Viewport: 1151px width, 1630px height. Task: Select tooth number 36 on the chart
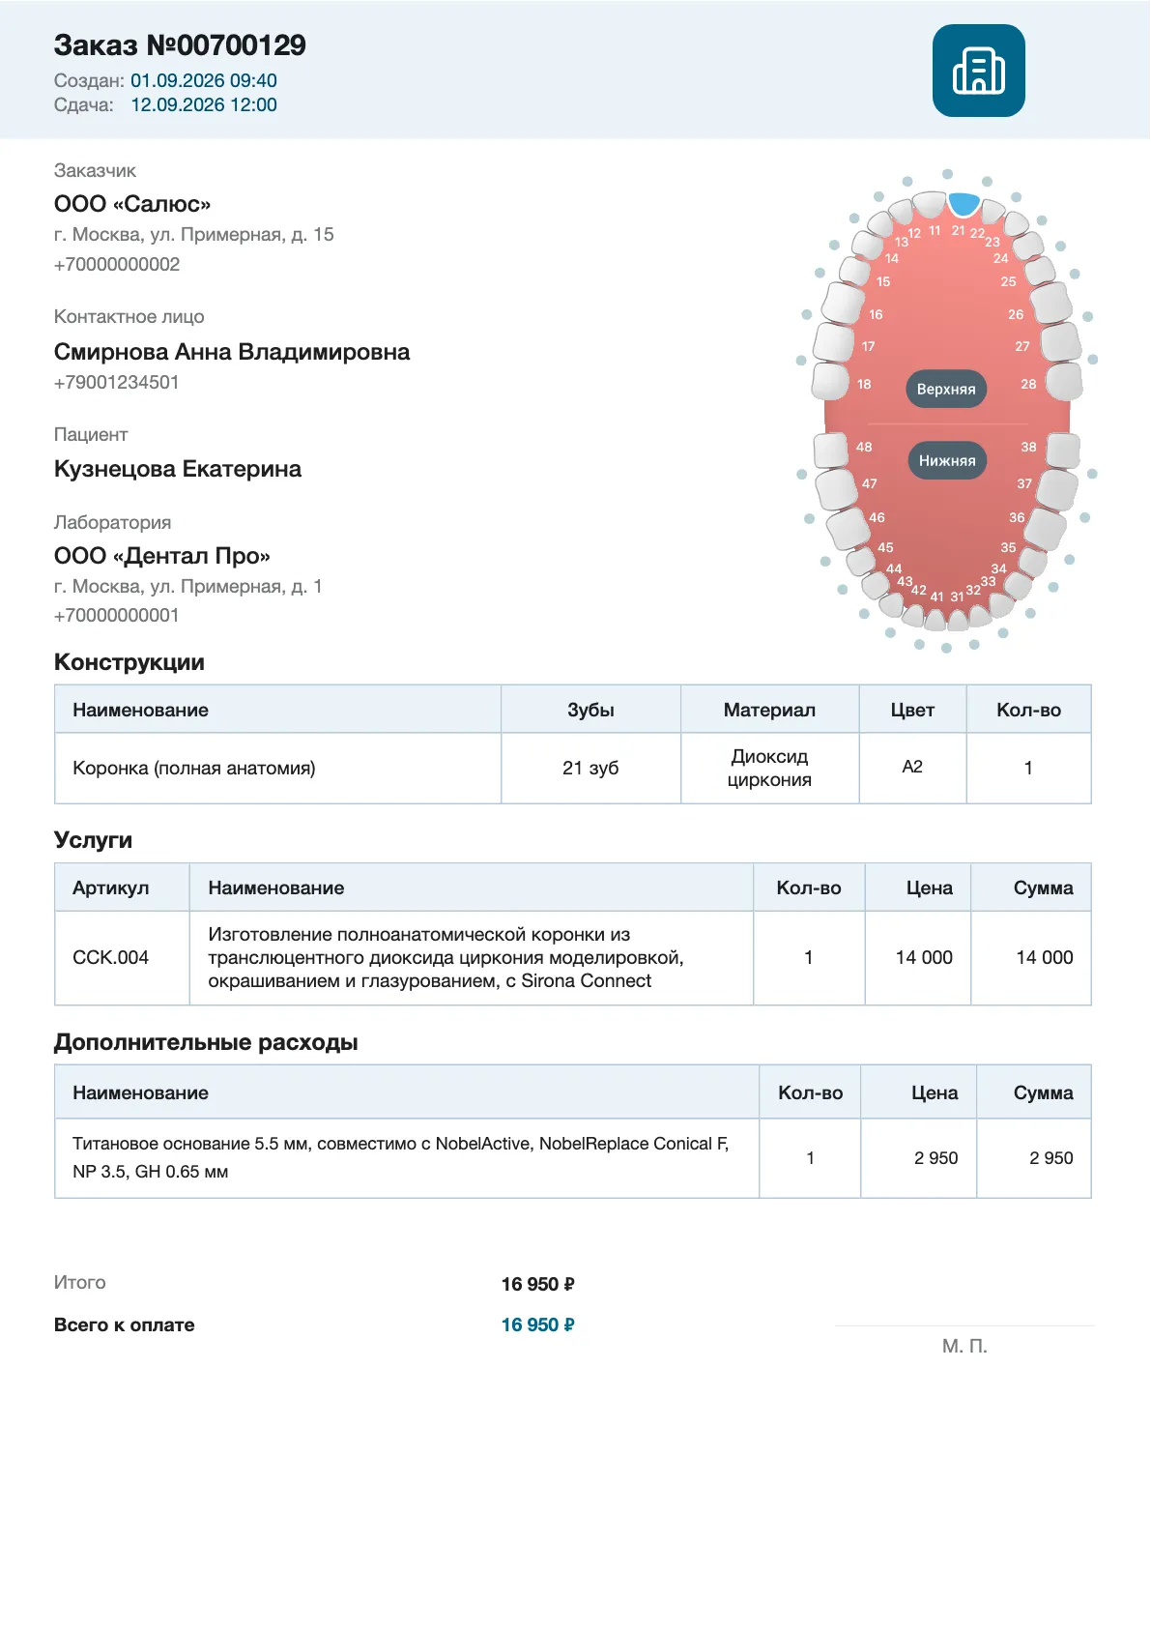pyautogui.click(x=1046, y=529)
